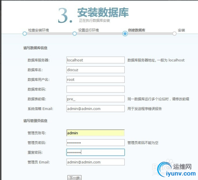Click the 数据库用户名 field label
The image size is (198, 180).
[x=38, y=80]
